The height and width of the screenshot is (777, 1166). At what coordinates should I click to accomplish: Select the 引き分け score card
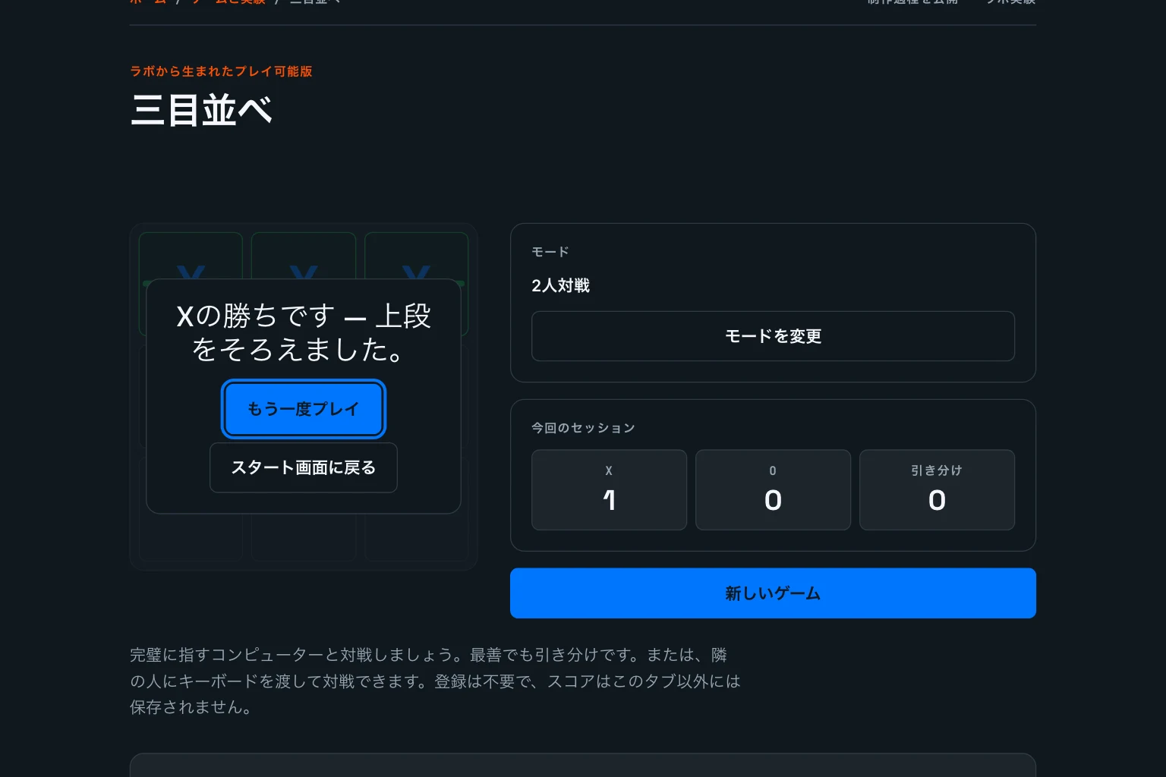(937, 490)
